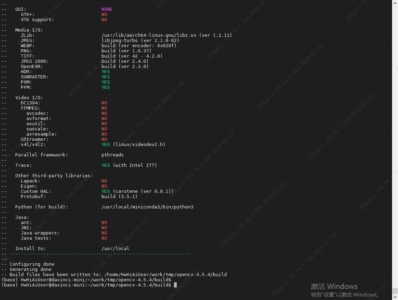Viewport: 398px width, 300px height.
Task: Click the 'SUNRASTER:' label
Action: coord(34,77)
